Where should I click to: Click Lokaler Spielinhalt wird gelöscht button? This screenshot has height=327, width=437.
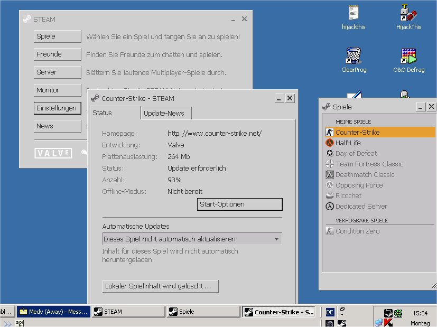click(x=160, y=286)
